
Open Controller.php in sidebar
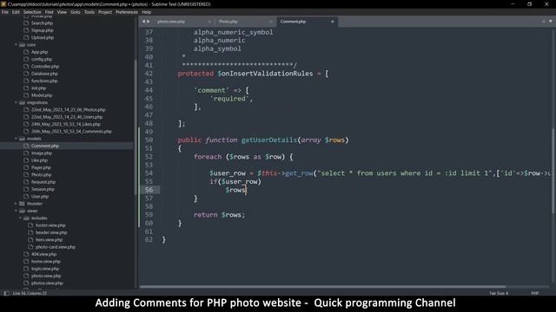point(45,67)
